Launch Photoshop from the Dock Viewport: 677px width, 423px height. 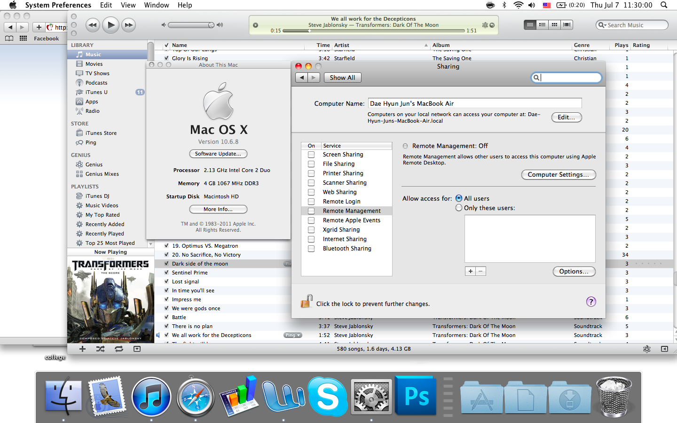pos(415,396)
